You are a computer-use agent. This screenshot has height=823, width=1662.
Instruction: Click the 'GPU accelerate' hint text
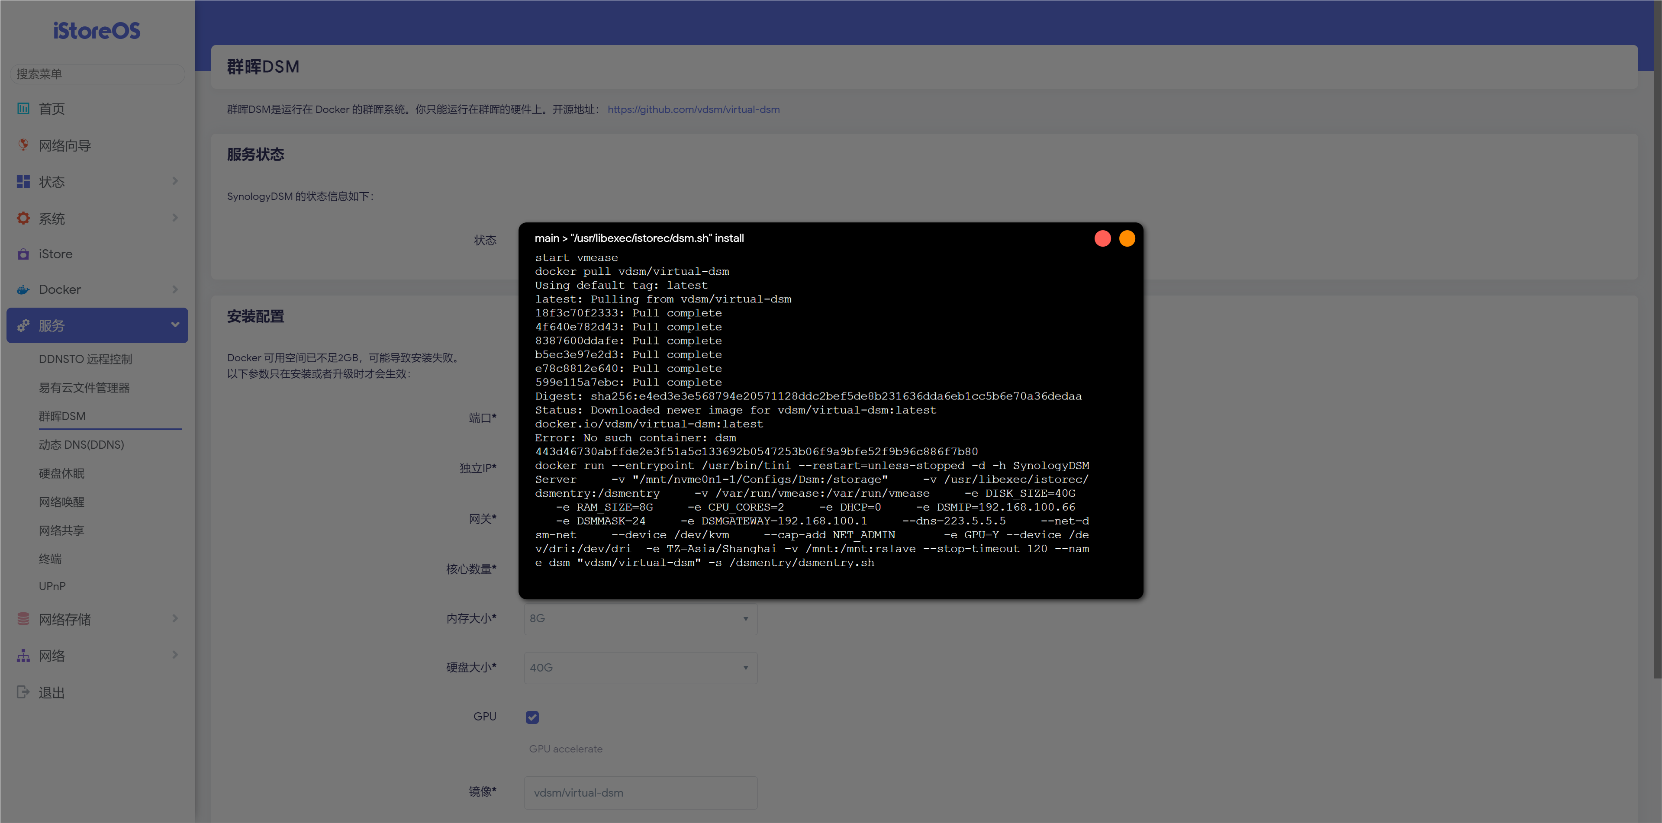566,748
